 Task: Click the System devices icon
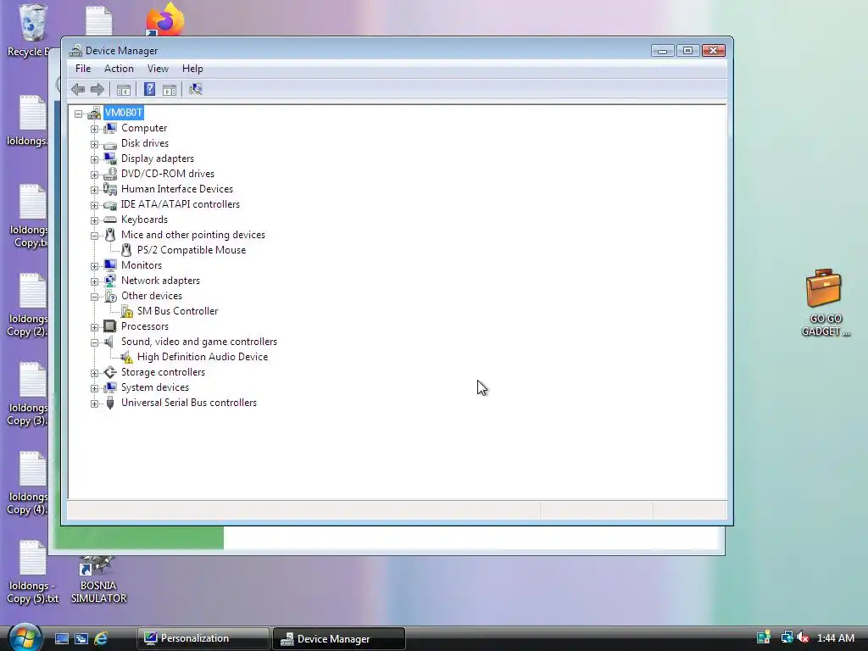tap(110, 387)
